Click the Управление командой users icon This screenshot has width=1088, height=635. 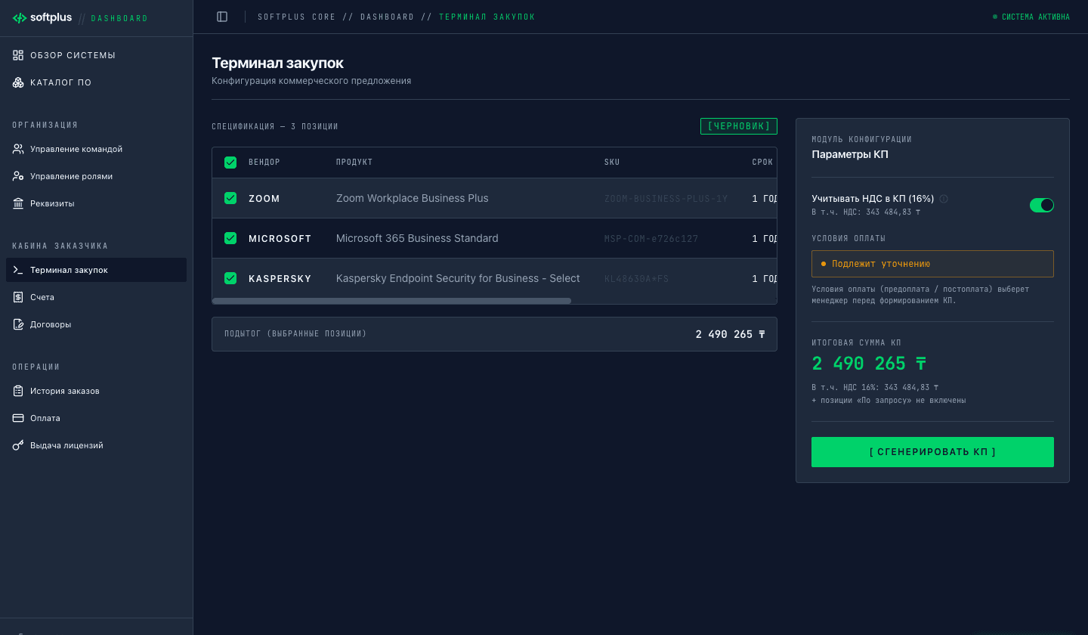click(x=18, y=149)
